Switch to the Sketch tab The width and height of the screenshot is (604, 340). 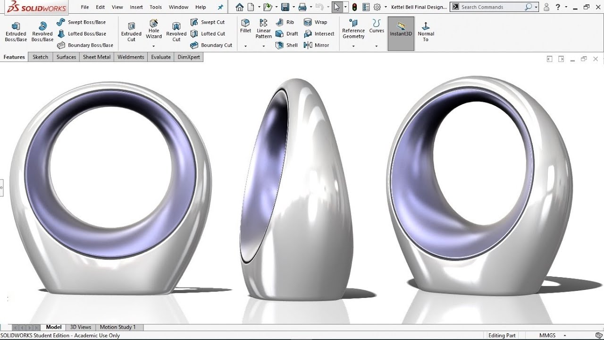click(x=40, y=57)
